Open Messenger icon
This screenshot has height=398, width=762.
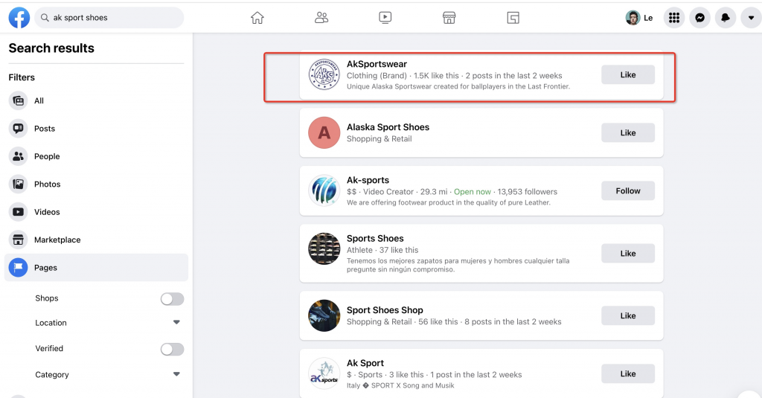coord(699,18)
